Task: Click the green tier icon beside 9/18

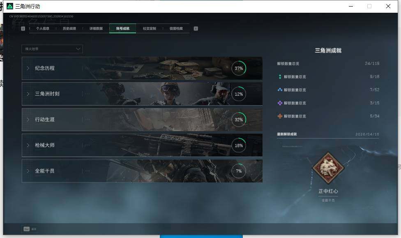Action: [x=280, y=76]
